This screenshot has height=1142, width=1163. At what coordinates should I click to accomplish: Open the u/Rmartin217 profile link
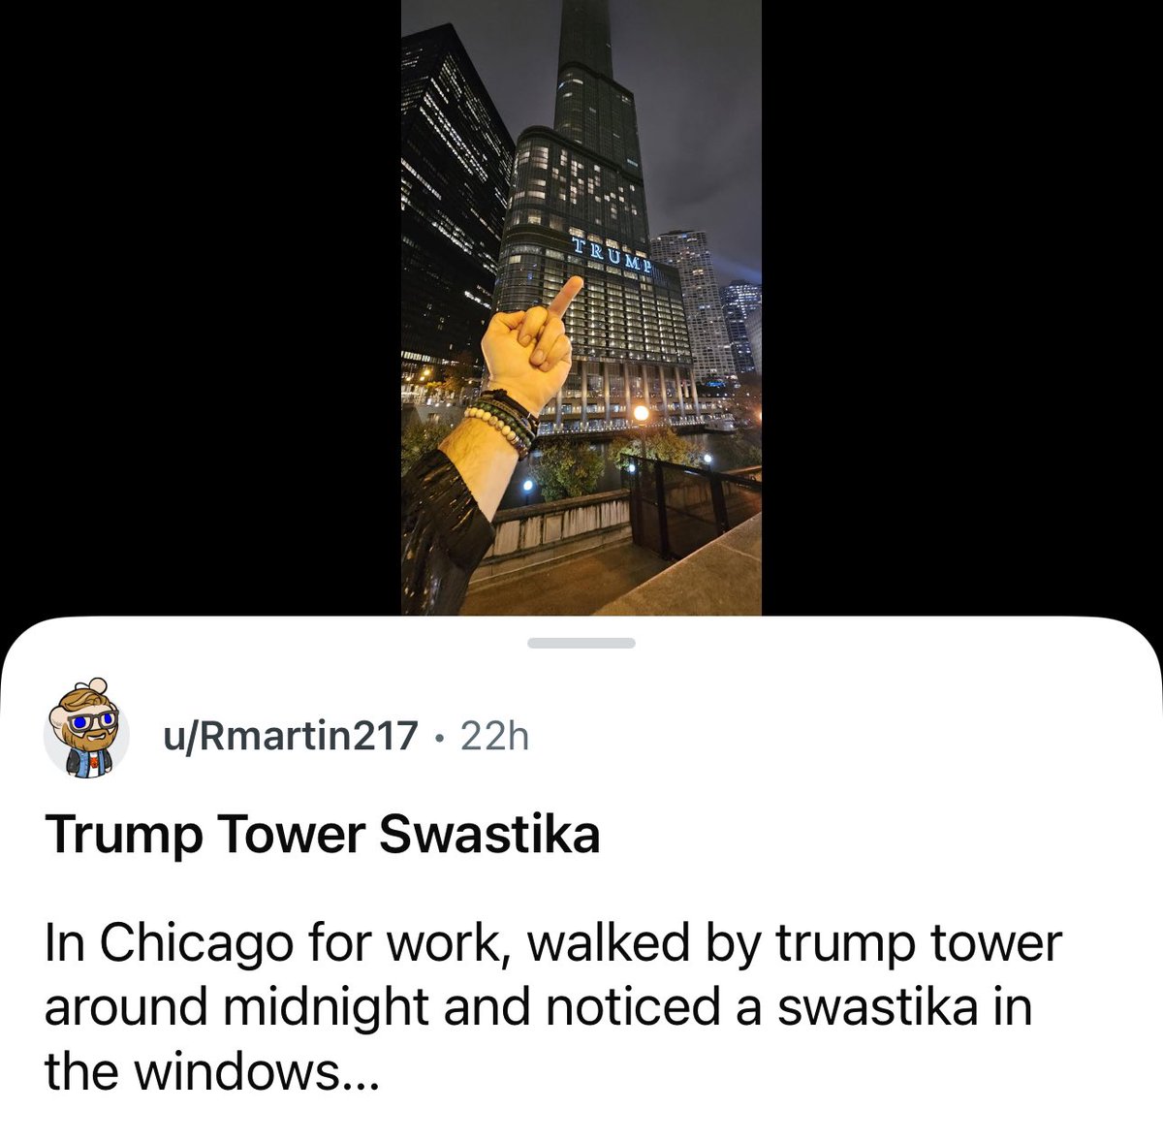(290, 737)
